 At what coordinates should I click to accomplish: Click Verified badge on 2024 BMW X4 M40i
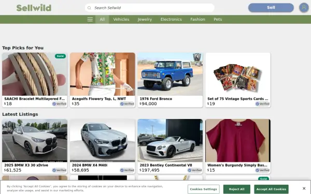coord(127,170)
